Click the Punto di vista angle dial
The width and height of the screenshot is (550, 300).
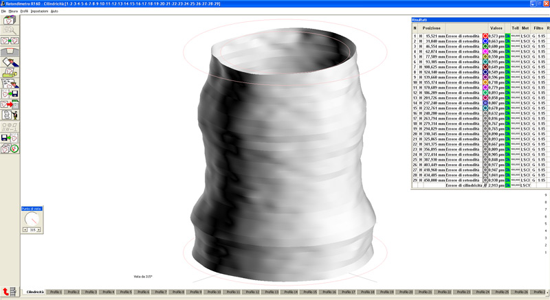(x=32, y=219)
